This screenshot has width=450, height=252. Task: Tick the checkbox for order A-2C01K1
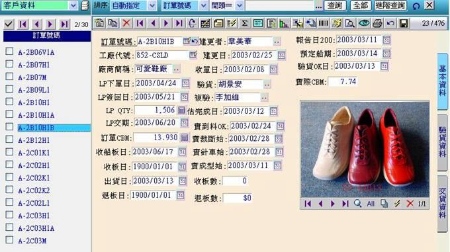9,151
